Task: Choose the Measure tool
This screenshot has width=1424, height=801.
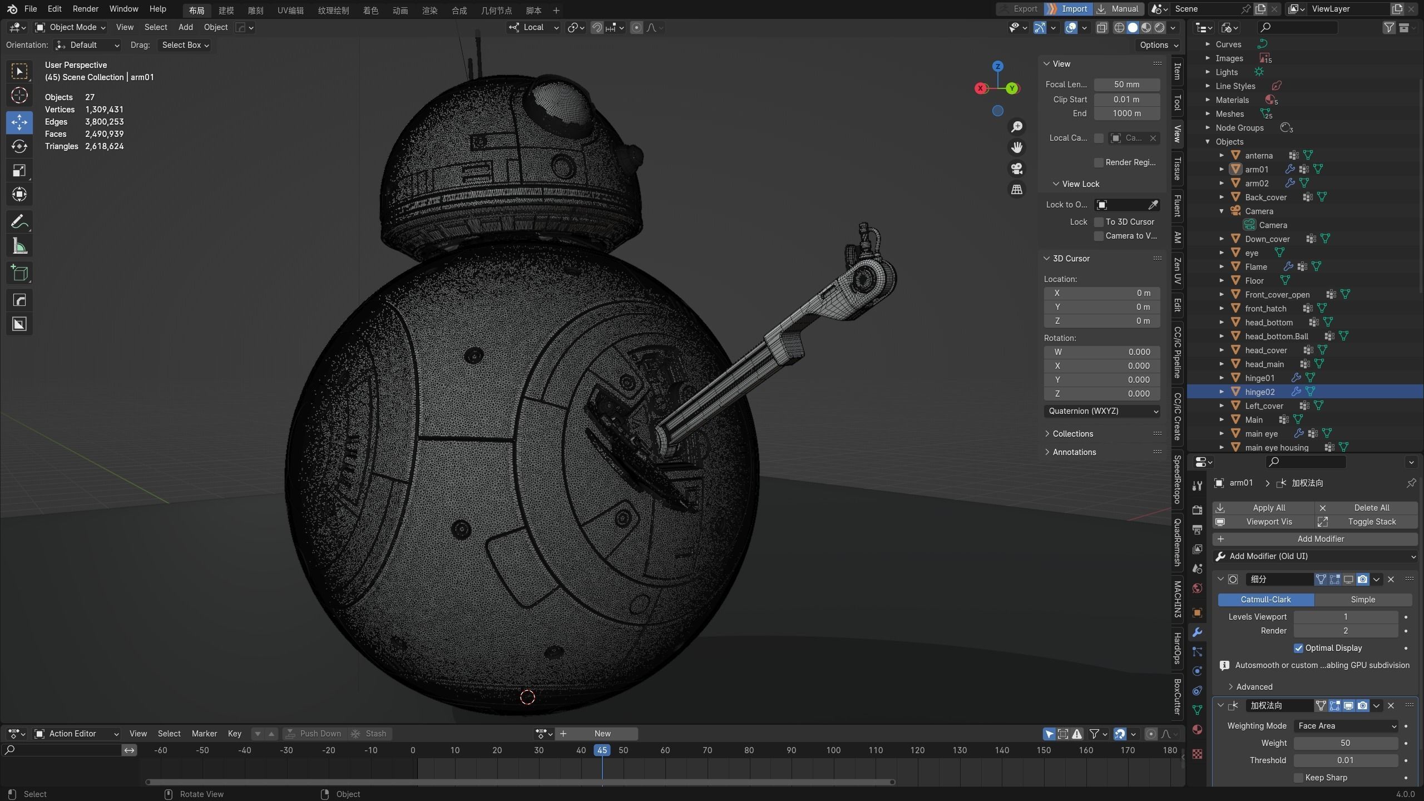Action: [19, 246]
